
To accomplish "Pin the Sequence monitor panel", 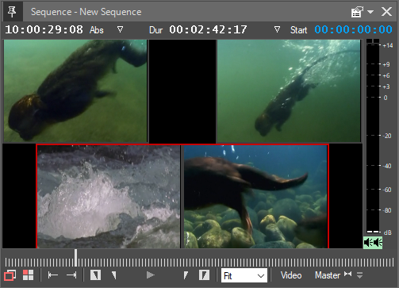I will (12, 12).
